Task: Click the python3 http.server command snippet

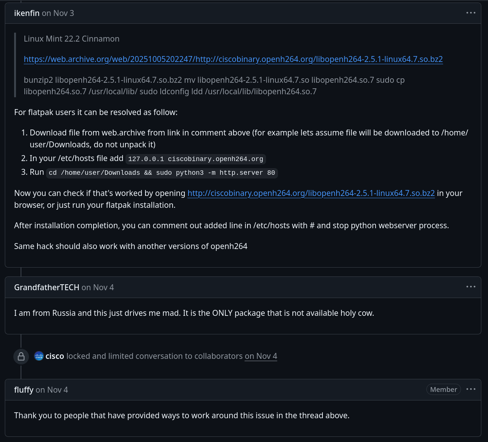Action: [162, 173]
